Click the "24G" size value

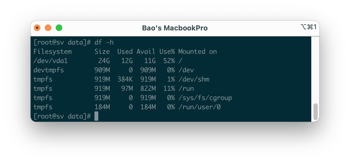pos(104,61)
